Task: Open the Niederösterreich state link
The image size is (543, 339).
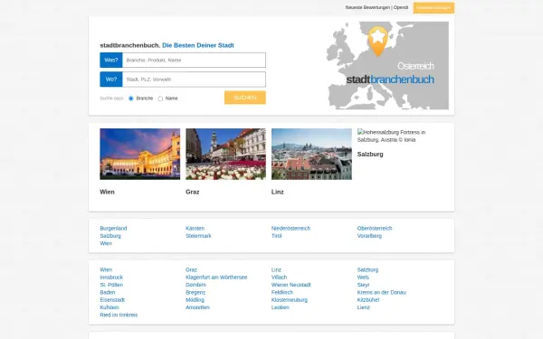Action: point(291,229)
